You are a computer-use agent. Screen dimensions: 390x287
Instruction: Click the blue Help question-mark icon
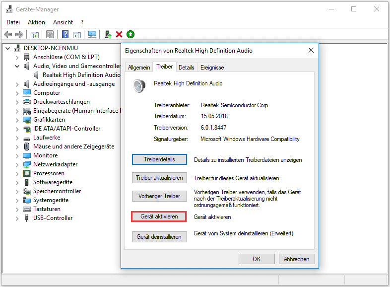65,34
